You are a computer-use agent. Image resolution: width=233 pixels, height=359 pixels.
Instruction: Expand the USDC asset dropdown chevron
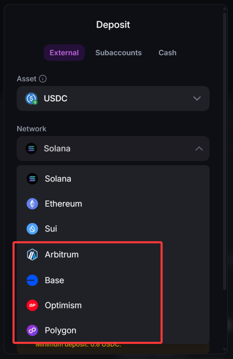tap(197, 99)
